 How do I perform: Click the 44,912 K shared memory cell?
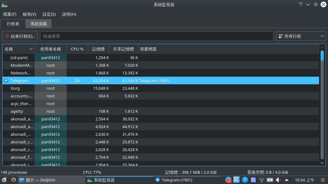(x=130, y=126)
